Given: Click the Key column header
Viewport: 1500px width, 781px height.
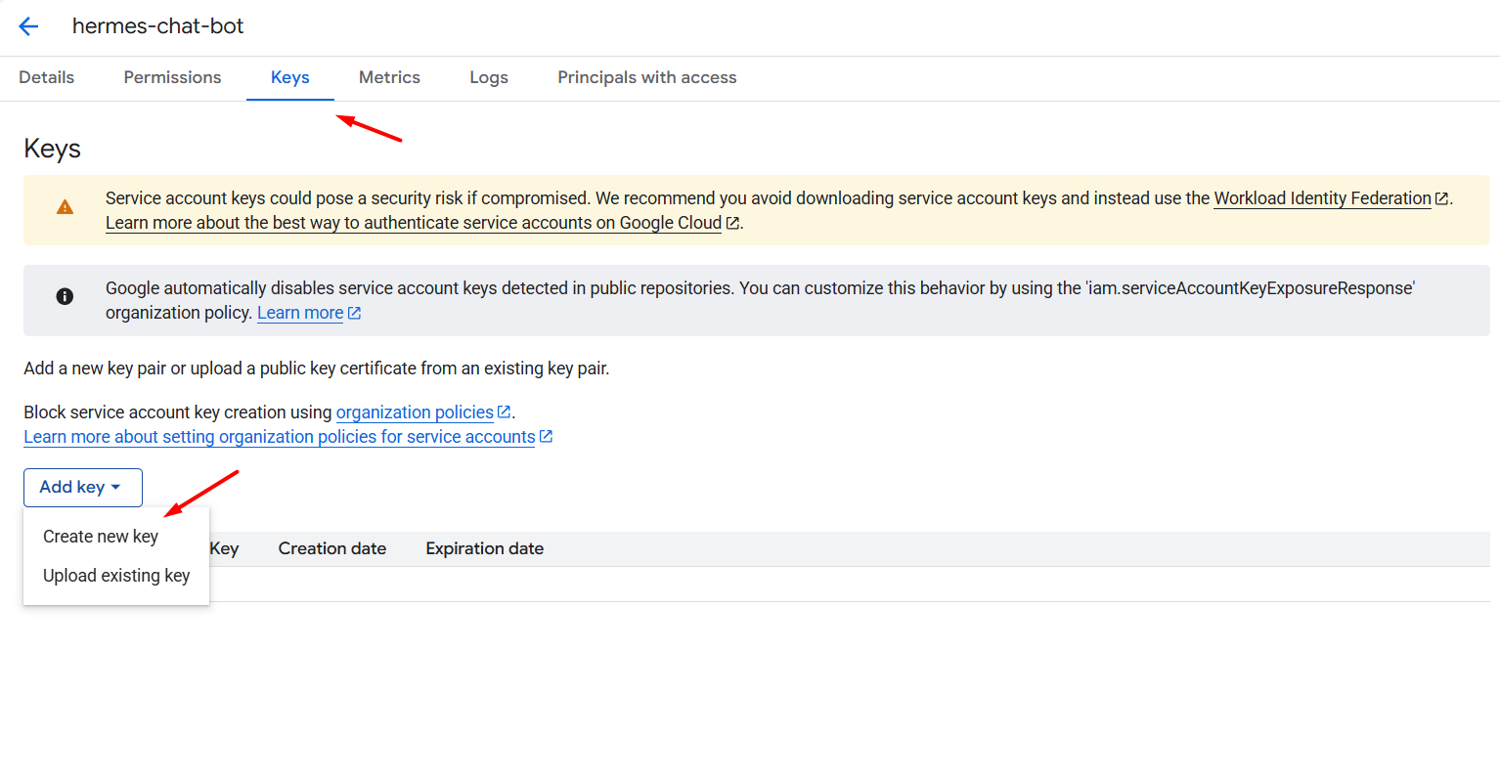Looking at the screenshot, I should (x=224, y=549).
